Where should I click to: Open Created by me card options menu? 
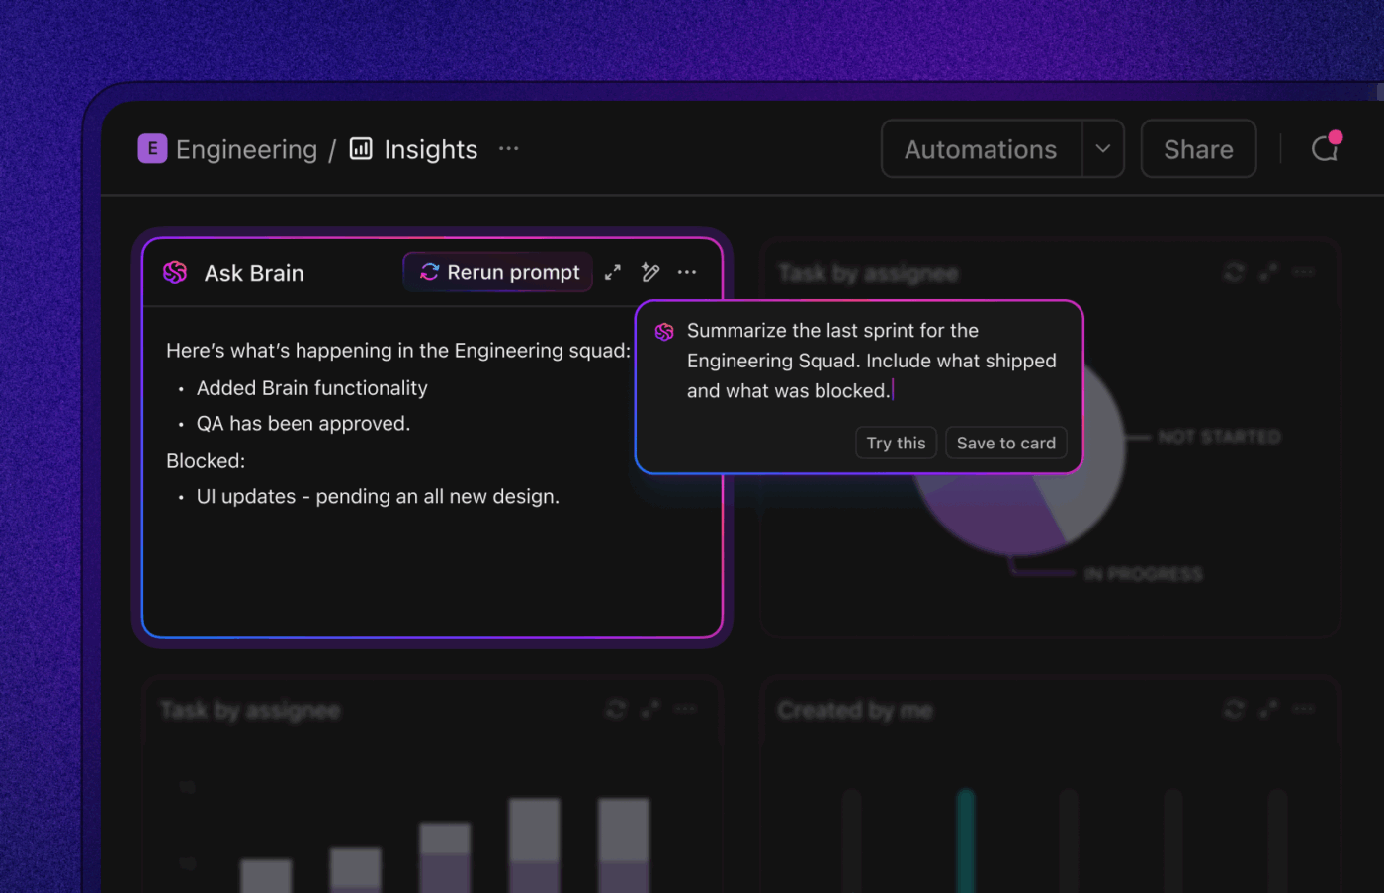pos(1304,709)
